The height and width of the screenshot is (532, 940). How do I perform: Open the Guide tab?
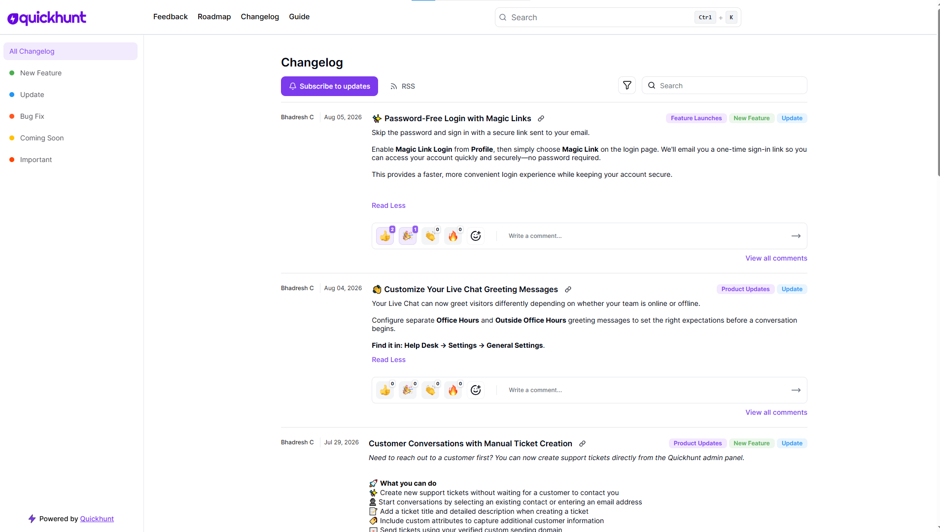click(x=299, y=17)
